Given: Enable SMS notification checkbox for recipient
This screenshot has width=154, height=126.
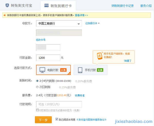Looking at the screenshot, I should (37, 110).
